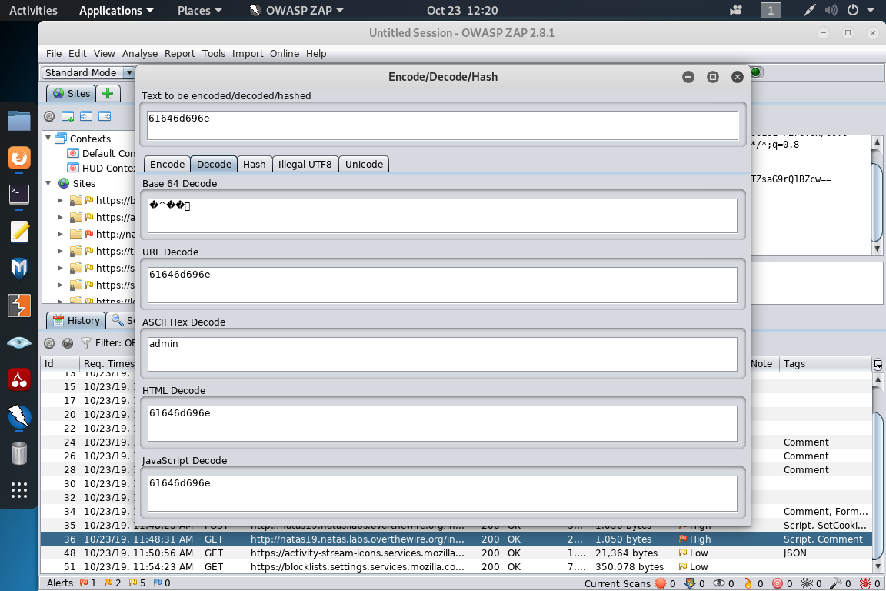
Task: Open the Terminal from the dock
Action: point(18,195)
